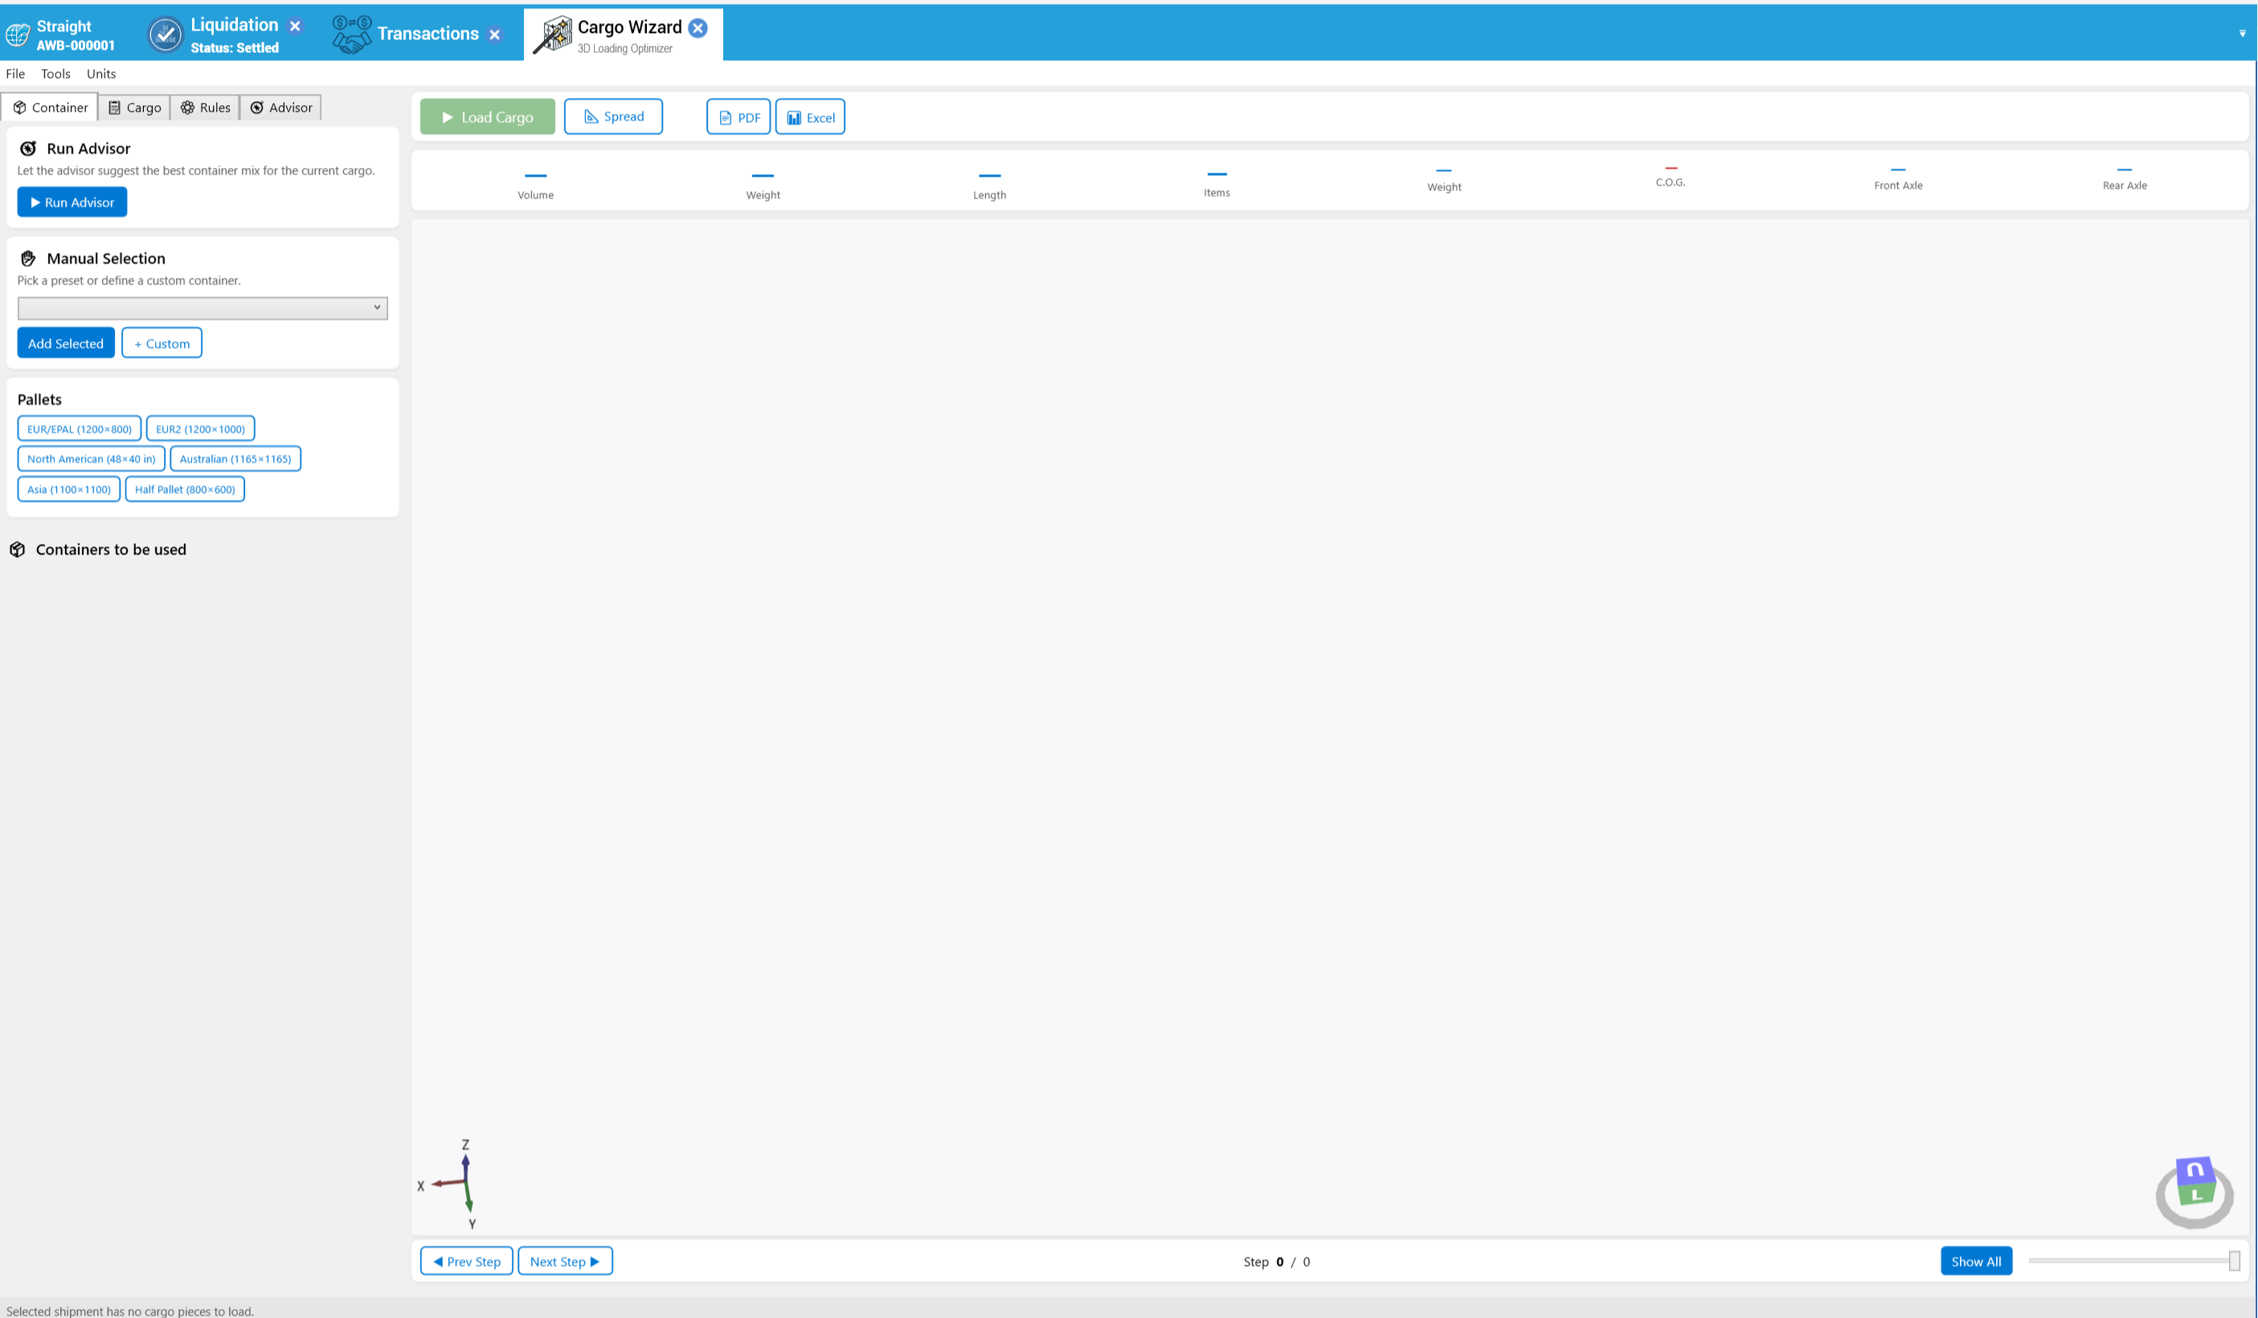Click the 3D orientation cube gizmo
The image size is (2258, 1318).
pyautogui.click(x=2195, y=1191)
